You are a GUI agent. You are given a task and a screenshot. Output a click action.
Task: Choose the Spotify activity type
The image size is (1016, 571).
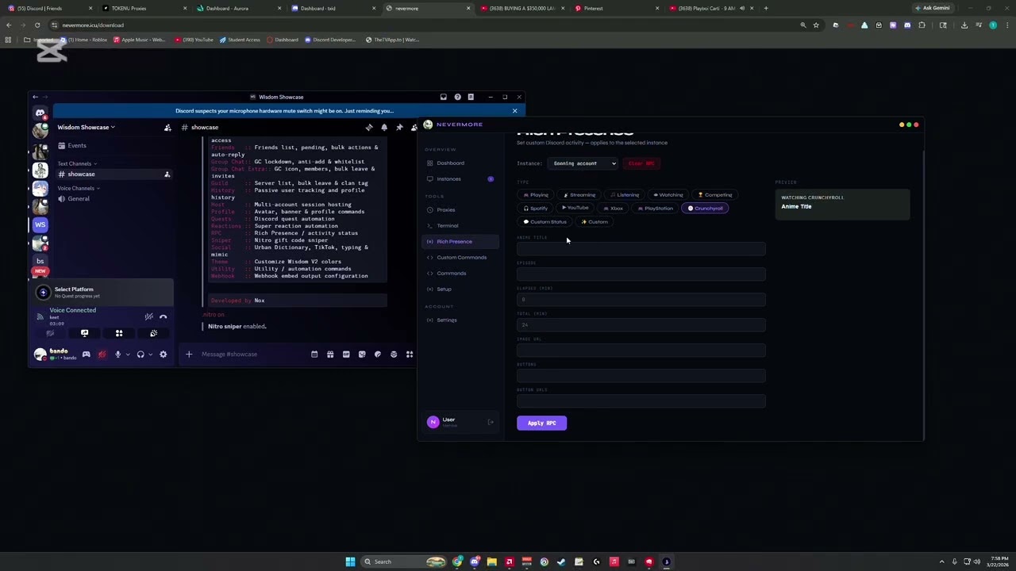(x=536, y=209)
